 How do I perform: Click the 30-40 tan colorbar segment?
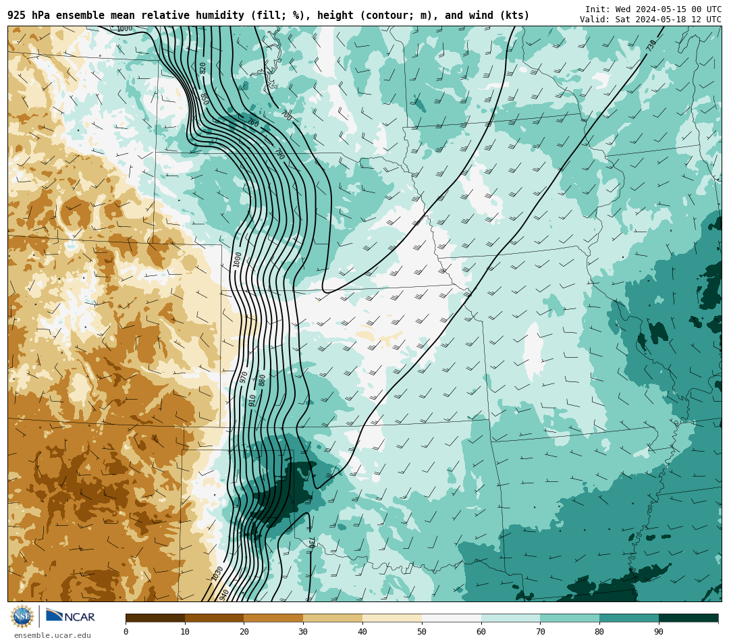point(333,618)
